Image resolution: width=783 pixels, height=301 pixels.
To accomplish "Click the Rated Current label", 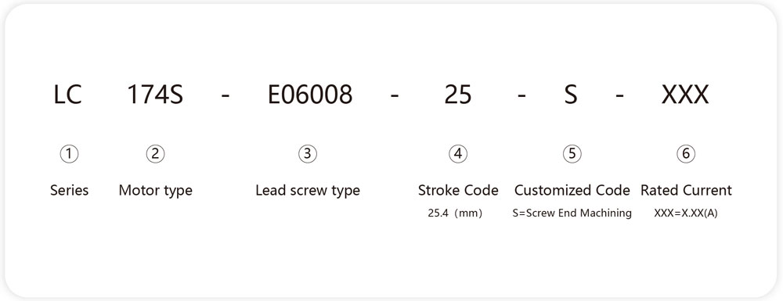I will tap(686, 190).
